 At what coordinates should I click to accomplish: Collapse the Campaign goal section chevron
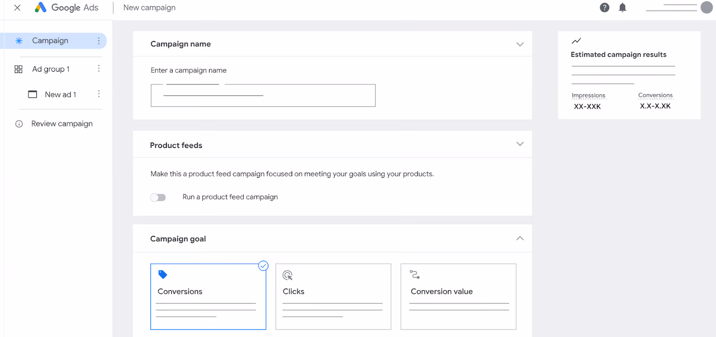[x=520, y=238]
